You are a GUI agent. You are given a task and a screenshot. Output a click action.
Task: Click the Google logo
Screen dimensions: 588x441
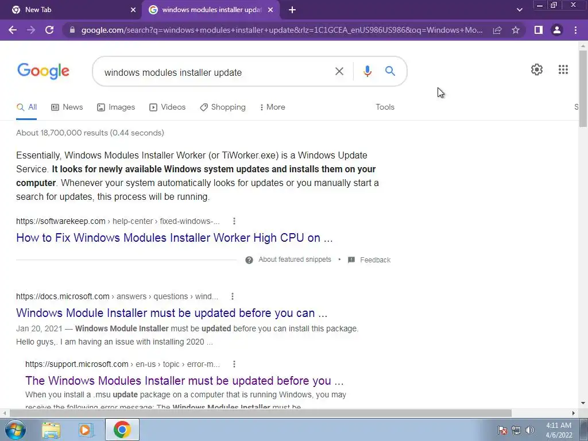pos(43,71)
